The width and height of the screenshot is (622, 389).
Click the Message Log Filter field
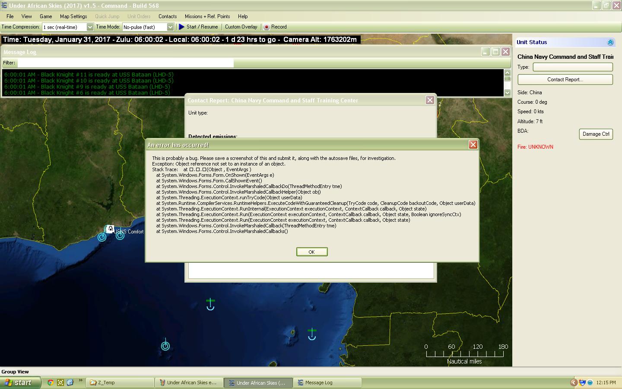125,63
